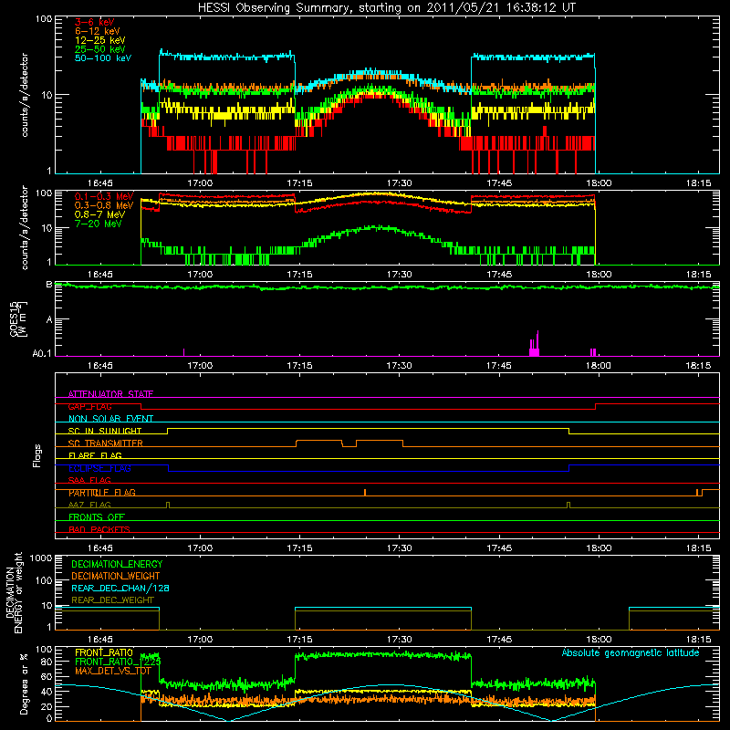Click the HESSI Observing Summary title text
Image resolution: width=730 pixels, height=730 pixels.
pos(387,8)
